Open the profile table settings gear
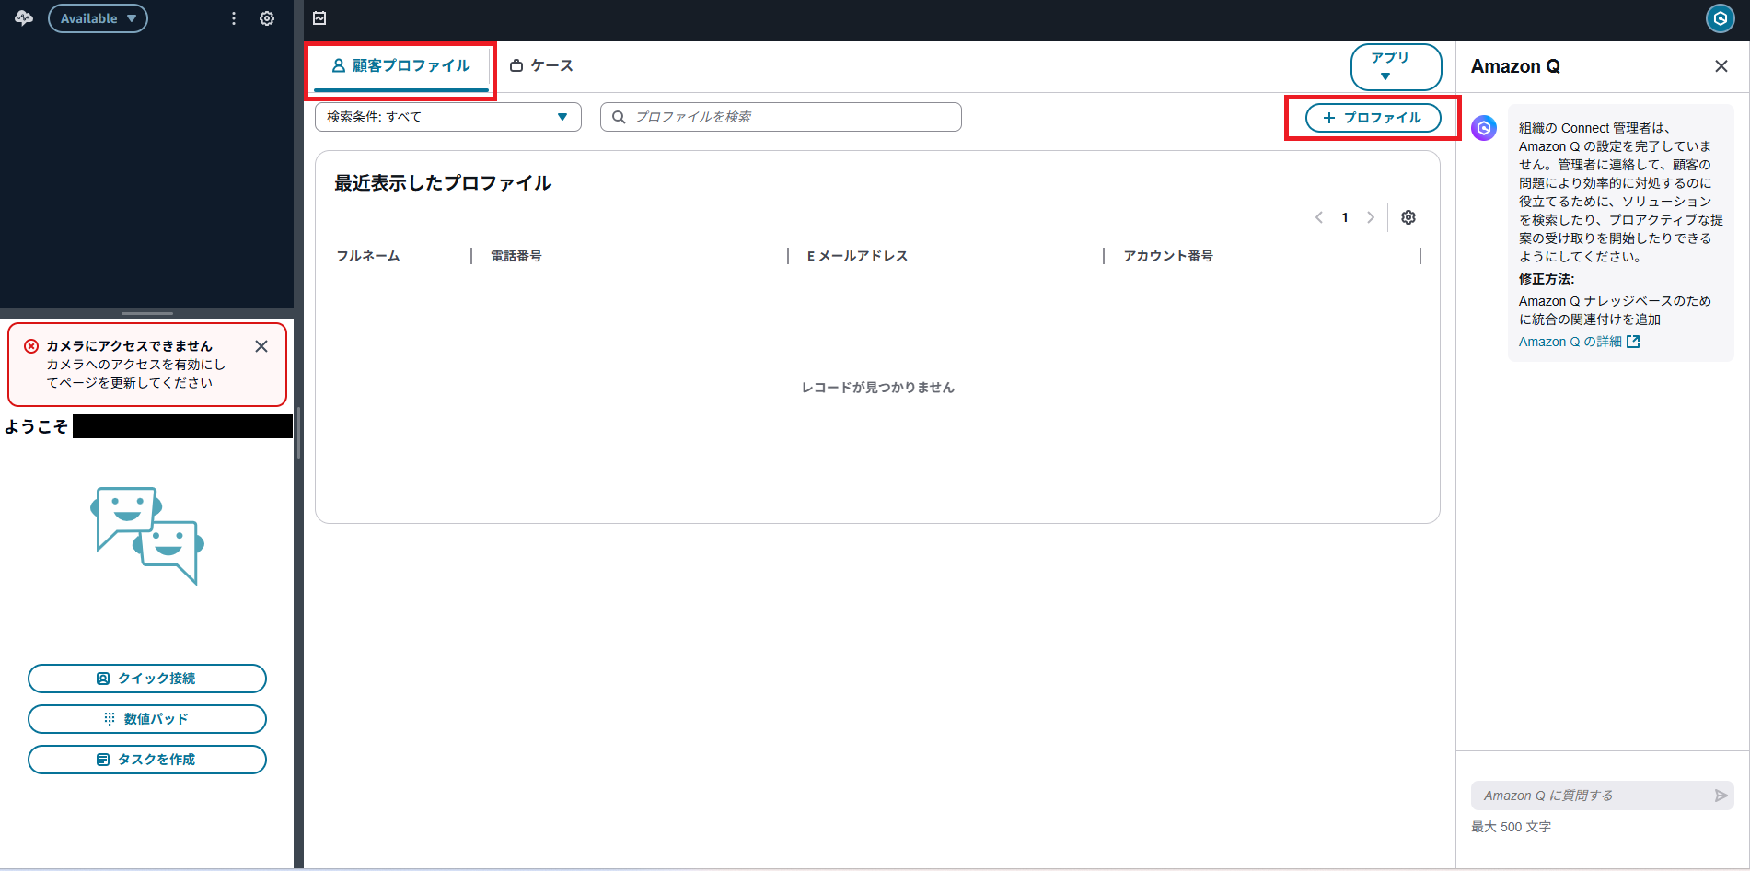The height and width of the screenshot is (871, 1750). click(x=1408, y=217)
